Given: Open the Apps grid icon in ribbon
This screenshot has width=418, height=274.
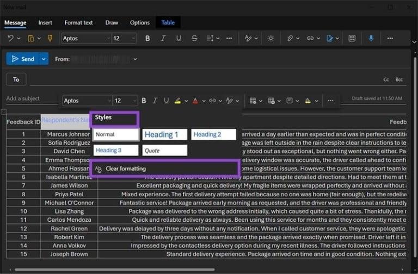Looking at the screenshot, I should coord(352,39).
